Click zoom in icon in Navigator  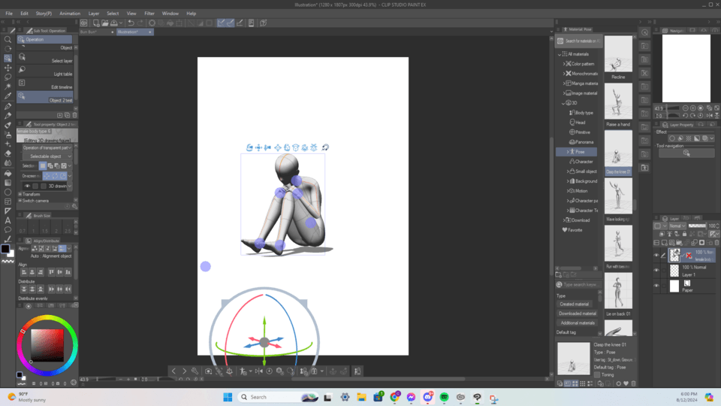[x=693, y=108]
